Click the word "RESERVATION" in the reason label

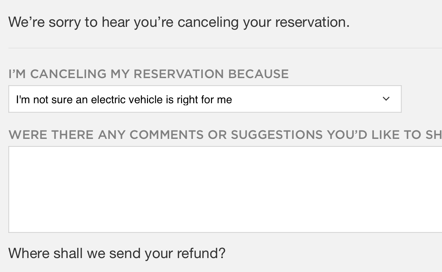[x=179, y=74]
